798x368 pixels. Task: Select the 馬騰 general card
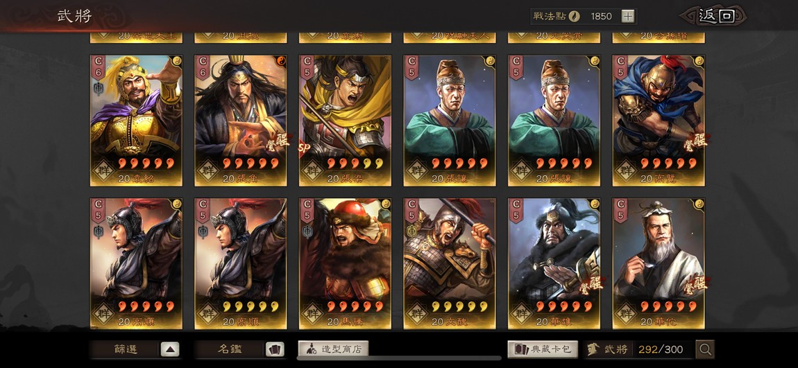pyautogui.click(x=345, y=263)
